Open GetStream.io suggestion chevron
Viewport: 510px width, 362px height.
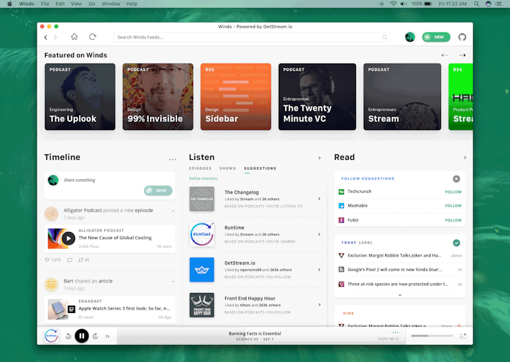click(319, 270)
